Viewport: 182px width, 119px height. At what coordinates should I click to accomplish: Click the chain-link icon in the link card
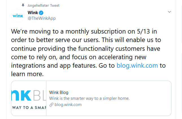51,105
